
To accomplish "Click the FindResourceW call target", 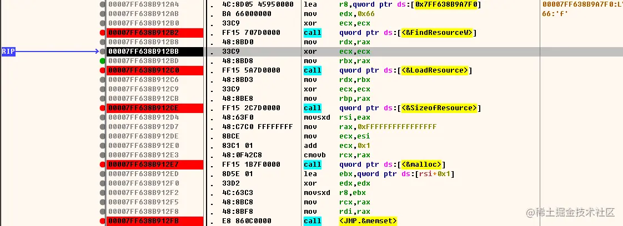I will (x=437, y=33).
